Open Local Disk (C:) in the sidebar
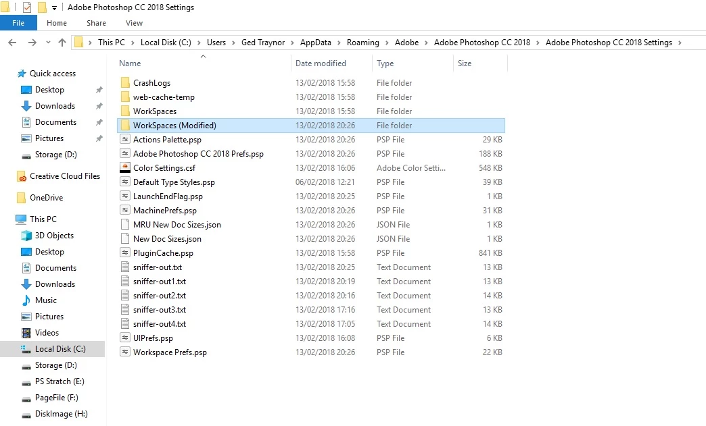Image resolution: width=706 pixels, height=426 pixels. [60, 349]
